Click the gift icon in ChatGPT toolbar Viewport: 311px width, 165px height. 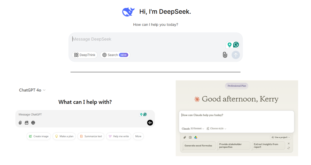[26, 123]
